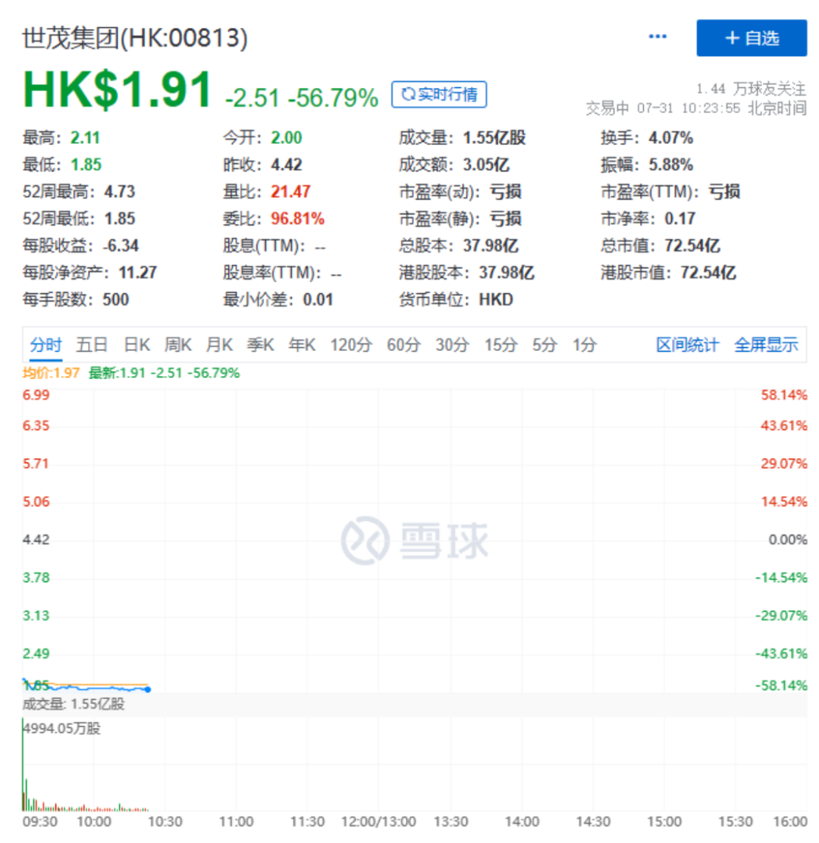Click the 最高 value 2.11
Screen dimensions: 819x843
(x=85, y=138)
